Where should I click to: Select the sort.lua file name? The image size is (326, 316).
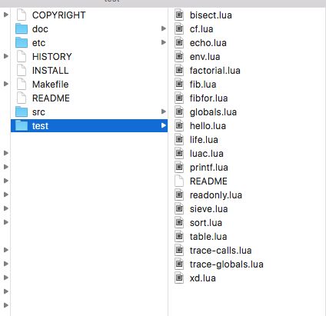(x=206, y=223)
